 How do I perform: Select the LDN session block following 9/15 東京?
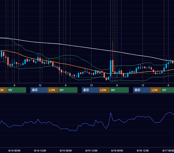[104, 90]
